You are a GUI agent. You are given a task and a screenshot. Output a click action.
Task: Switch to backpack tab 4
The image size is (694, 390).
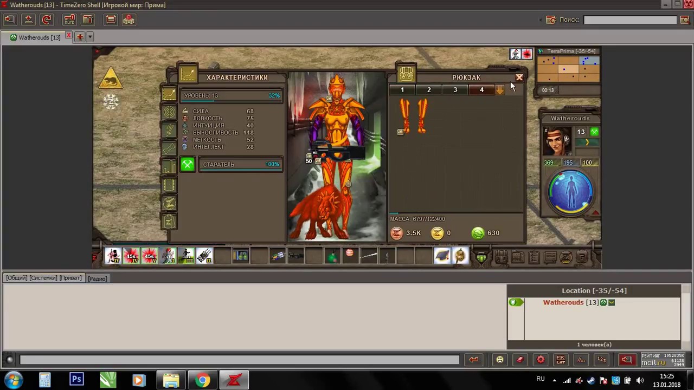coord(481,90)
